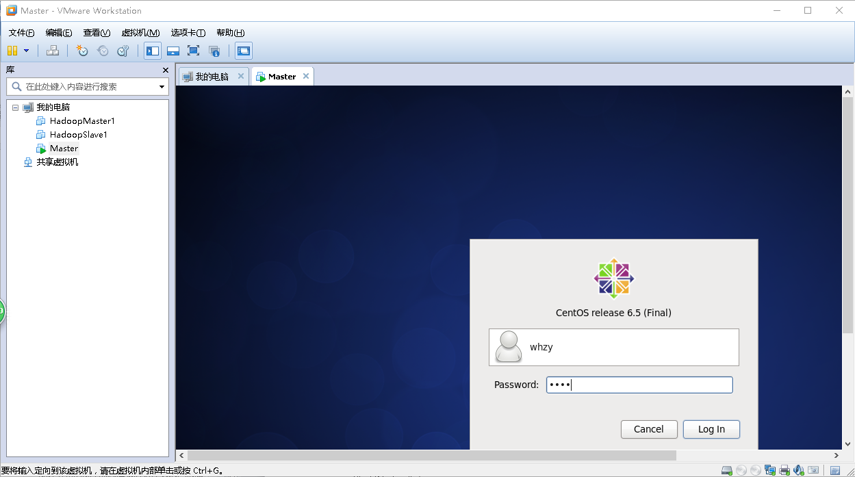855x477 pixels.
Task: Close the 我的电脑 tab
Action: (241, 76)
